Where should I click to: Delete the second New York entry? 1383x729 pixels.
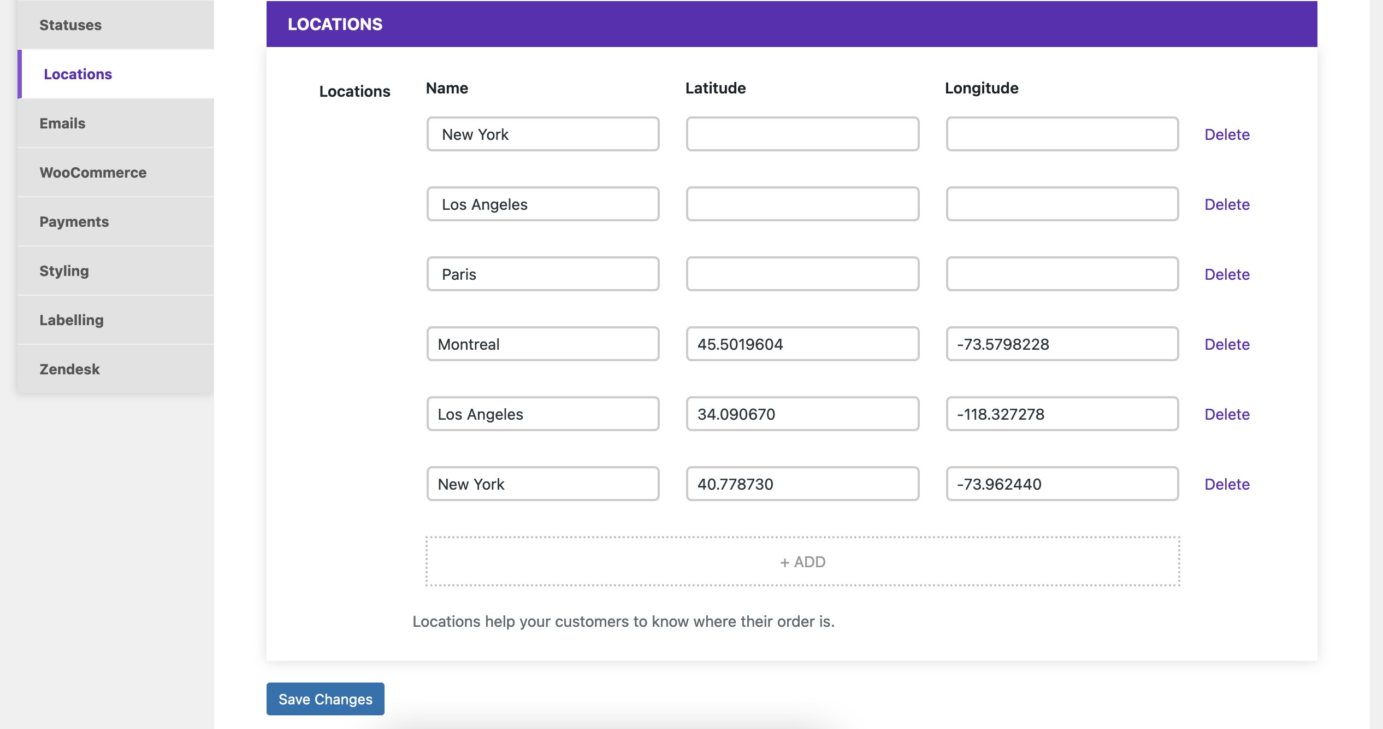pos(1227,483)
